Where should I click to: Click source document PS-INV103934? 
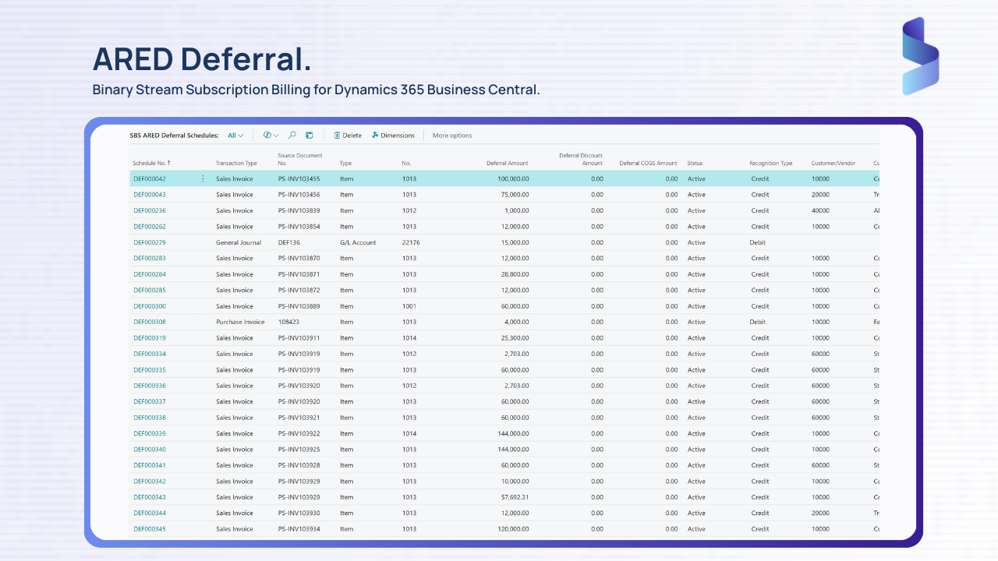pyautogui.click(x=299, y=529)
